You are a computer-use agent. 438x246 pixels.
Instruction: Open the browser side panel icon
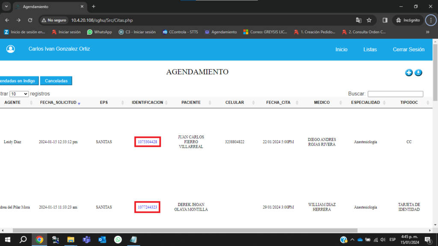click(385, 20)
